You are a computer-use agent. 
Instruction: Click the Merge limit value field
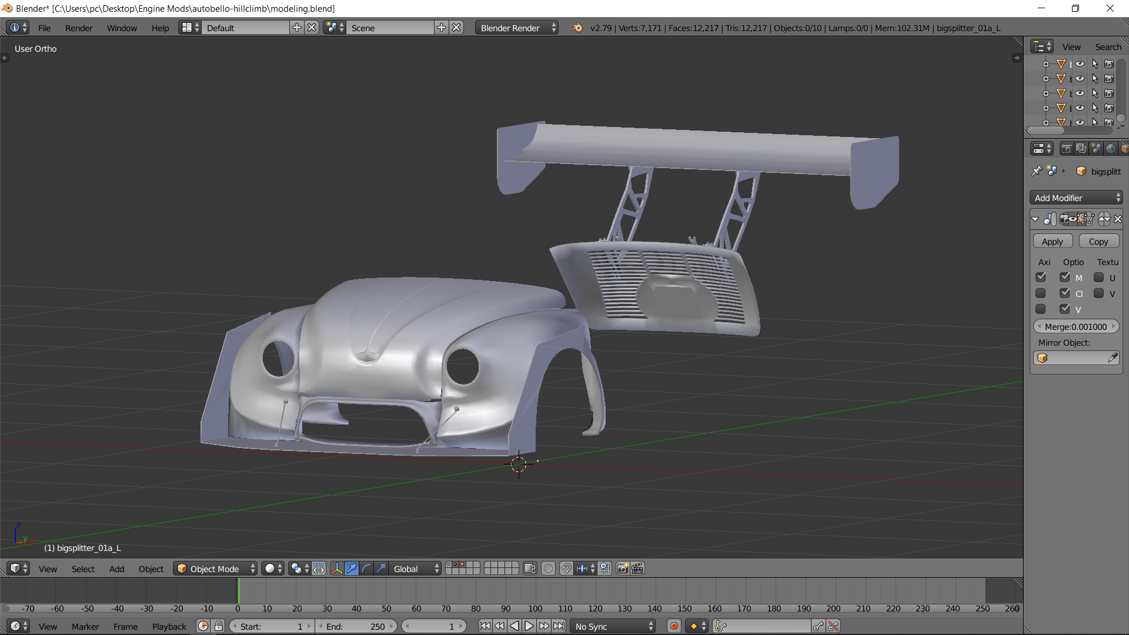[x=1075, y=327]
